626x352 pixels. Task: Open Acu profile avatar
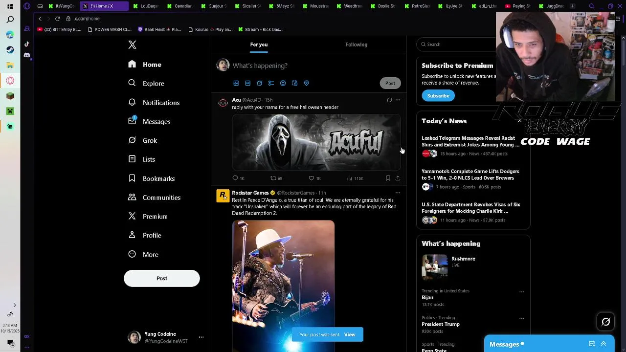click(223, 103)
